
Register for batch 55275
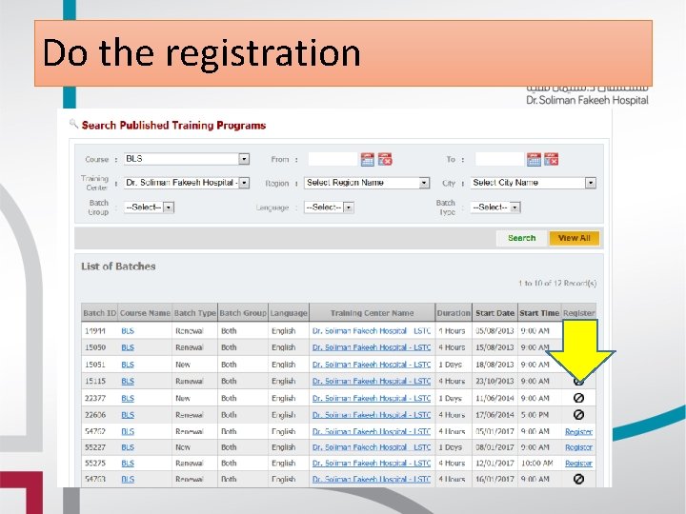[x=578, y=463]
